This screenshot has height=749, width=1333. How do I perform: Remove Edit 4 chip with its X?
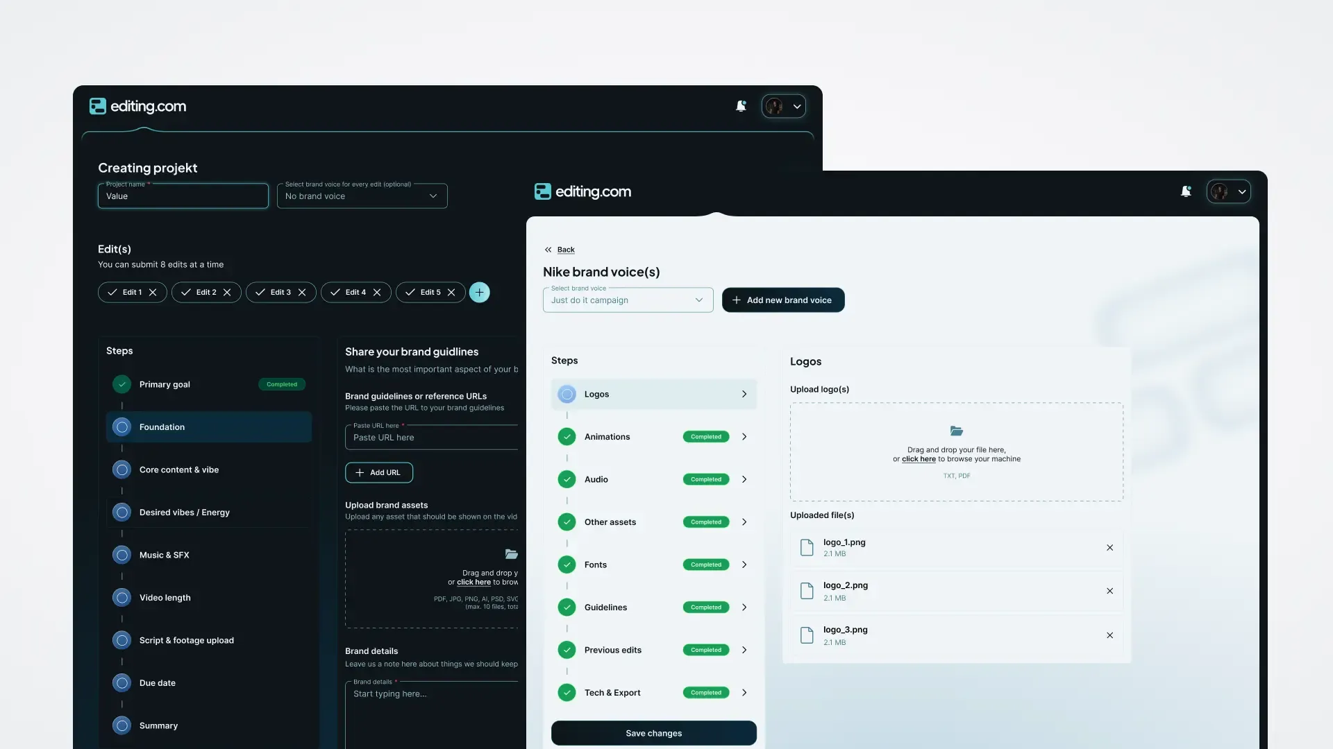point(377,293)
